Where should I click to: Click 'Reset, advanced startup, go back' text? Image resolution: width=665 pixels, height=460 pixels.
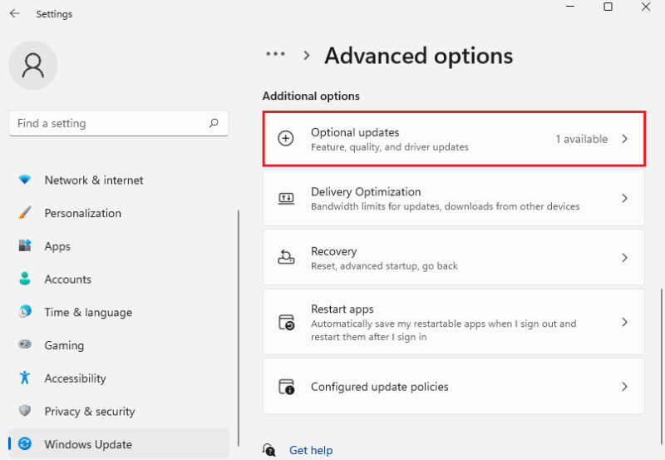coord(384,266)
